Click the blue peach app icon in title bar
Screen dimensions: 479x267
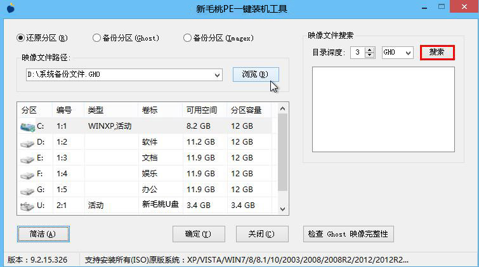click(x=11, y=8)
